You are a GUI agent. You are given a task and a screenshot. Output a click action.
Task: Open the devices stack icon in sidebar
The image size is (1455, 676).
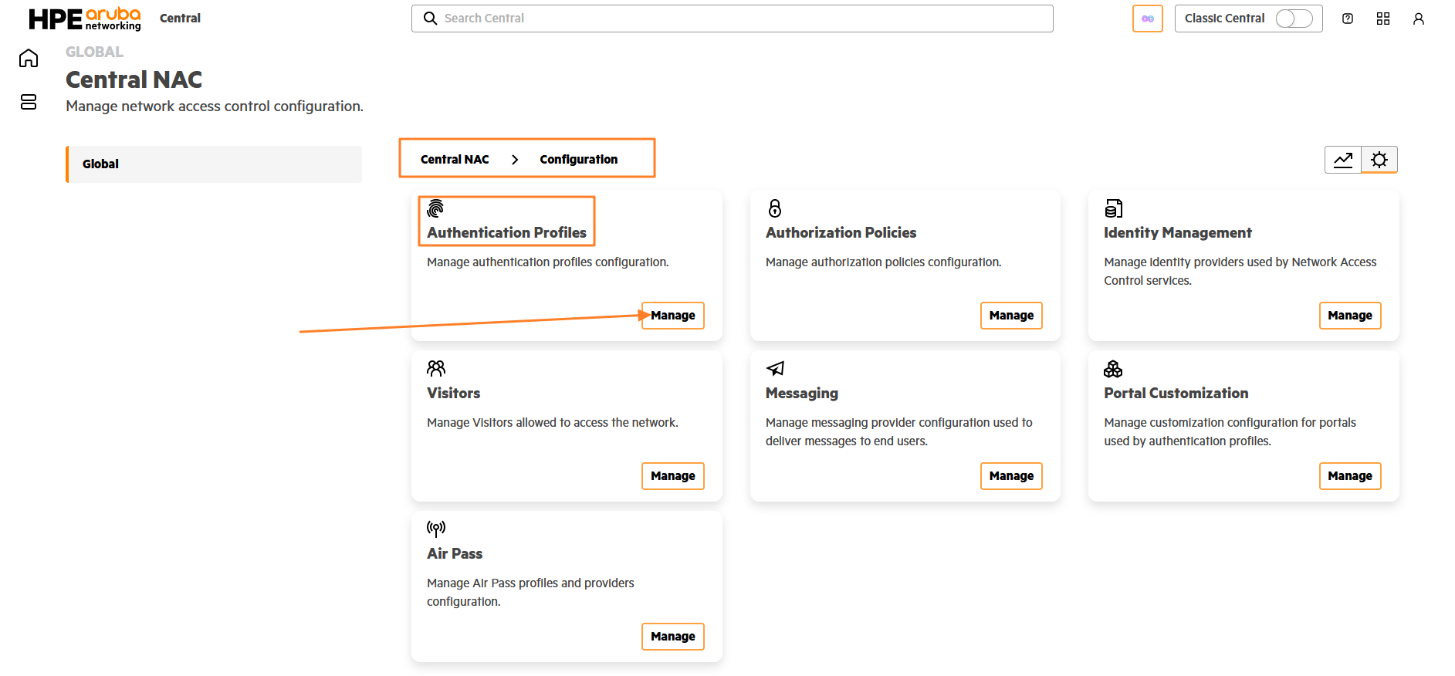pyautogui.click(x=29, y=102)
